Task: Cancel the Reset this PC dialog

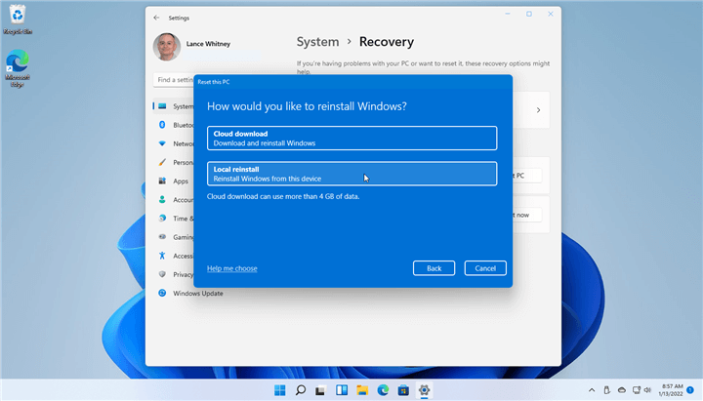Action: (485, 268)
